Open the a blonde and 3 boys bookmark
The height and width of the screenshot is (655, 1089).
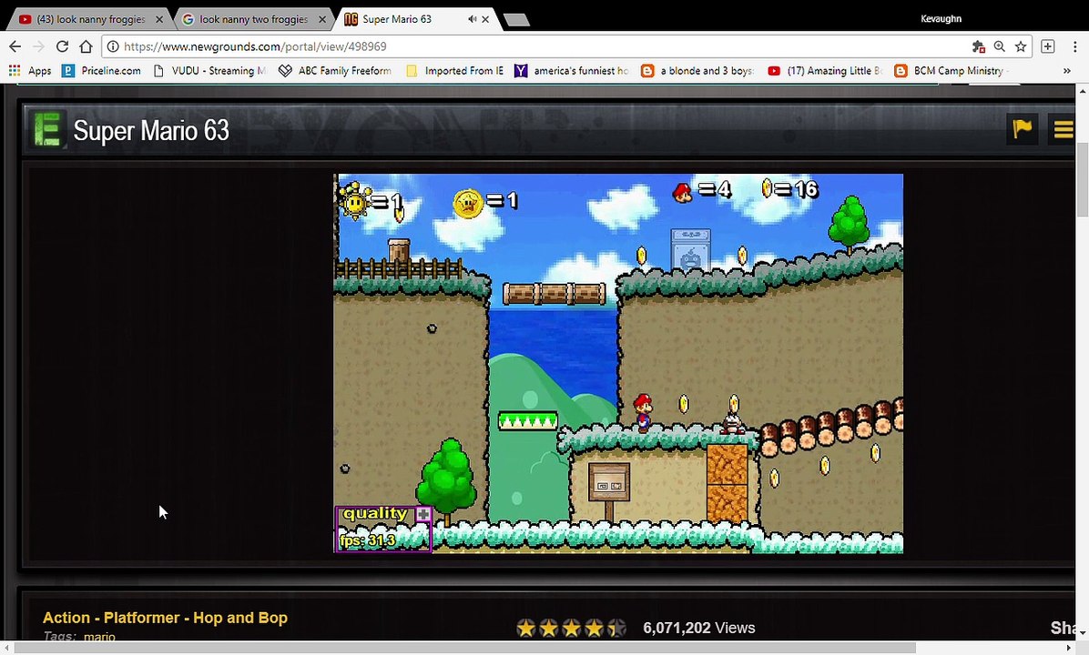697,71
